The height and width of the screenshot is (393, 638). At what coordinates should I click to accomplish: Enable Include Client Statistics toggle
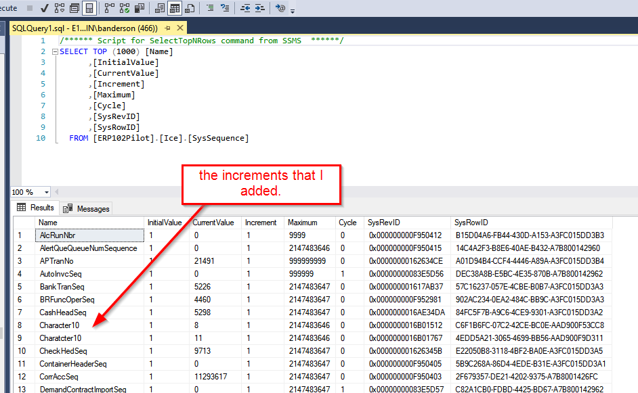click(139, 8)
